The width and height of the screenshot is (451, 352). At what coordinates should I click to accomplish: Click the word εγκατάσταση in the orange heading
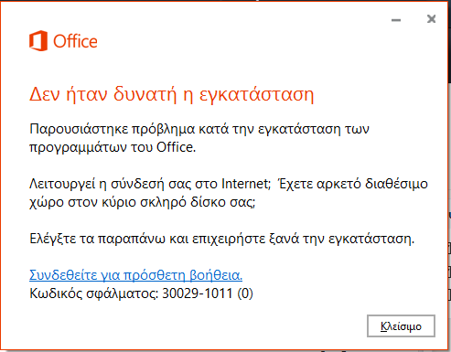point(256,95)
